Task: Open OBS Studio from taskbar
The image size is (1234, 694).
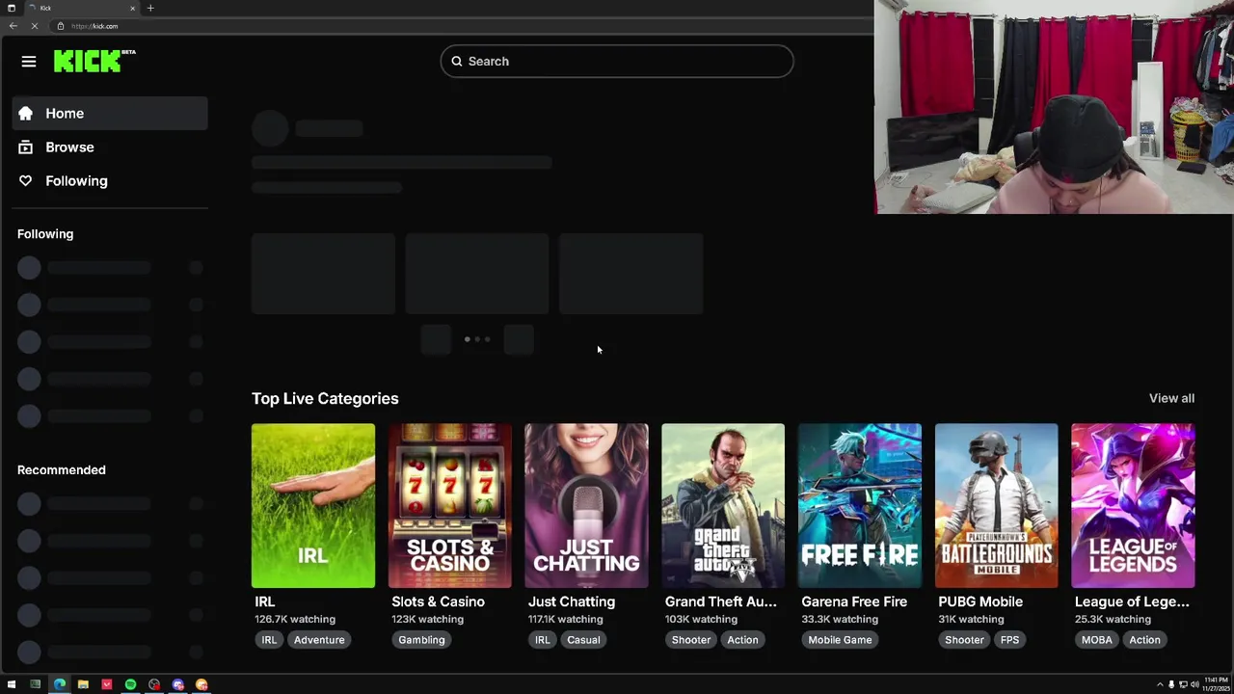Action: click(154, 684)
